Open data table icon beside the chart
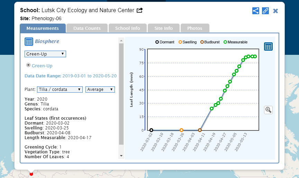 [268, 46]
